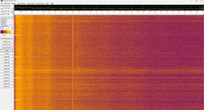Click the C slider left arrow
The height and width of the screenshot is (110, 204).
pyautogui.click(x=3, y=29)
